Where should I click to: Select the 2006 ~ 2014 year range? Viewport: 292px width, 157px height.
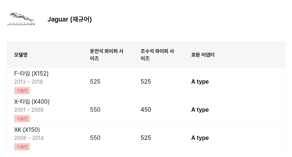click(29, 138)
